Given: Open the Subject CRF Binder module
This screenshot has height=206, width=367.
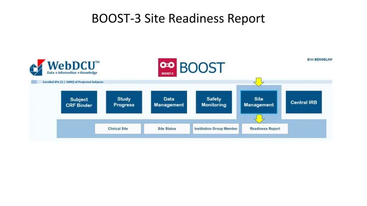Looking at the screenshot, I should pos(79,102).
